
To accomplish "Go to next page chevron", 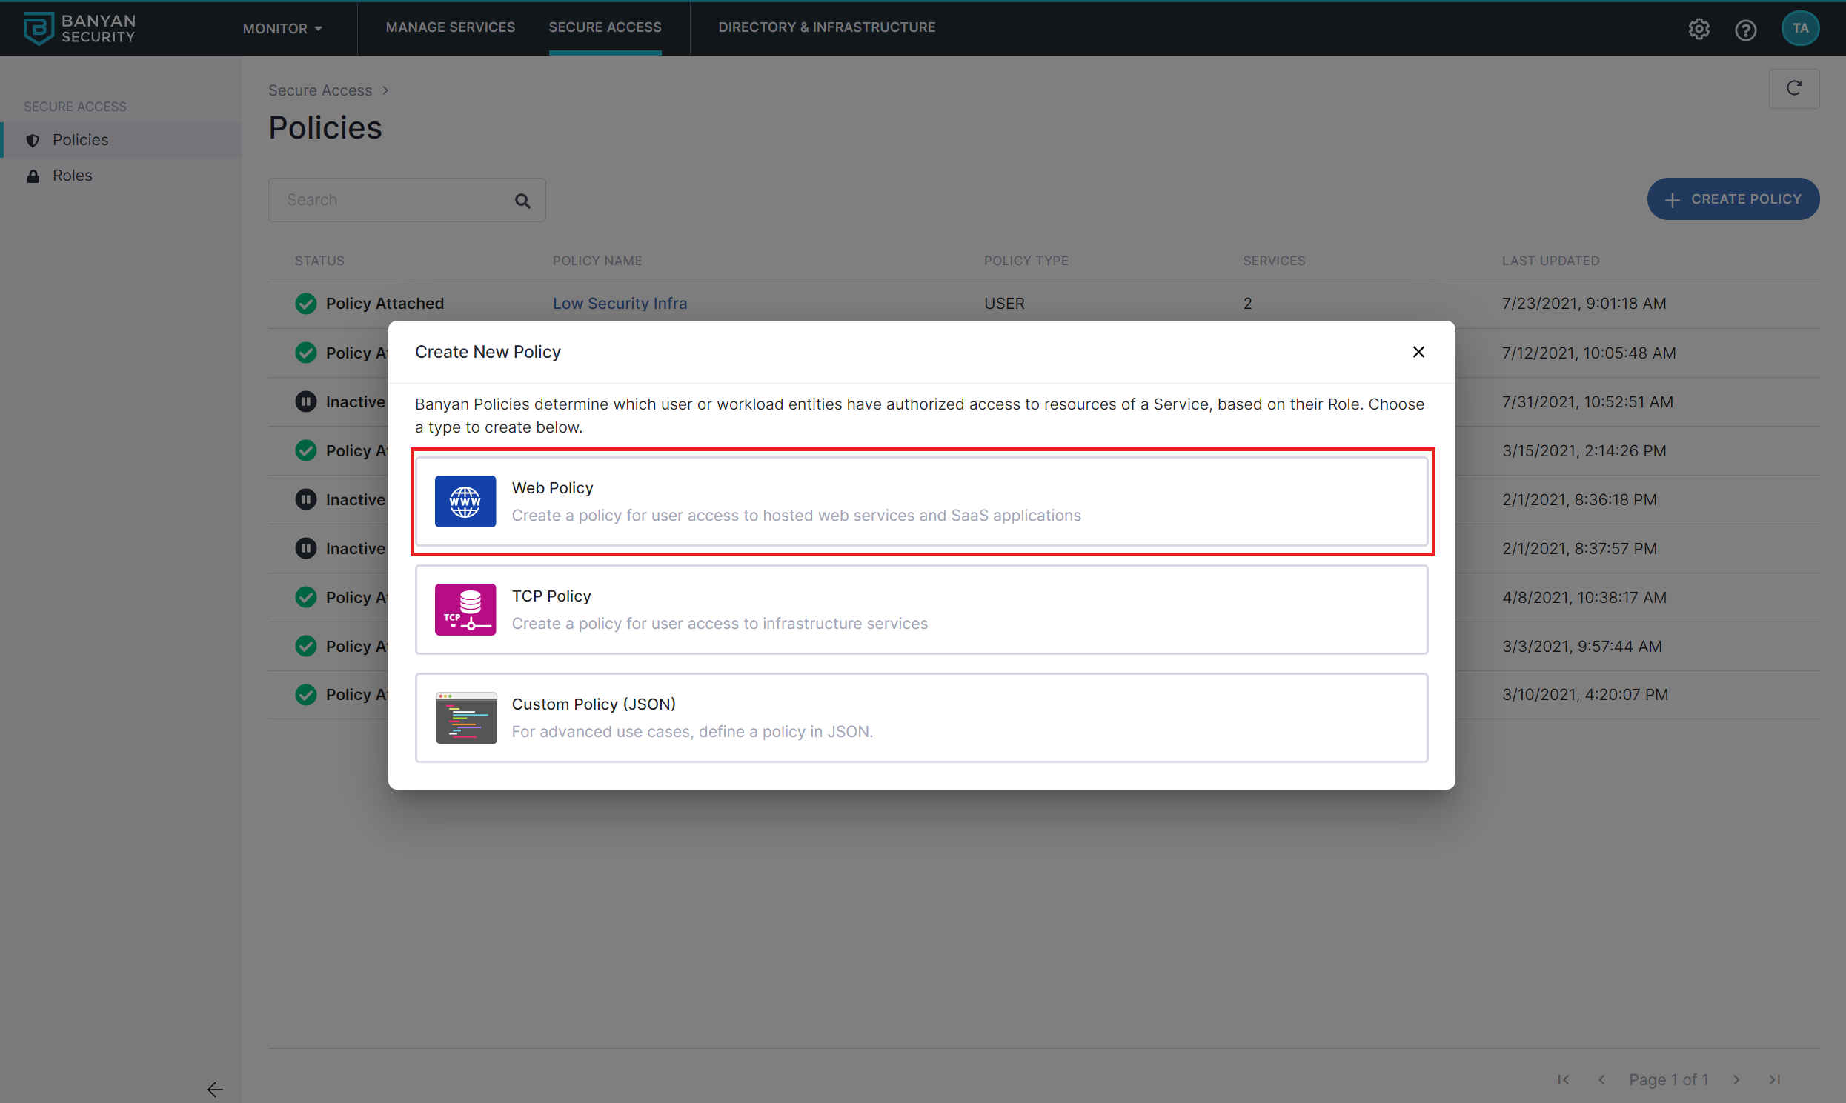I will [1736, 1079].
